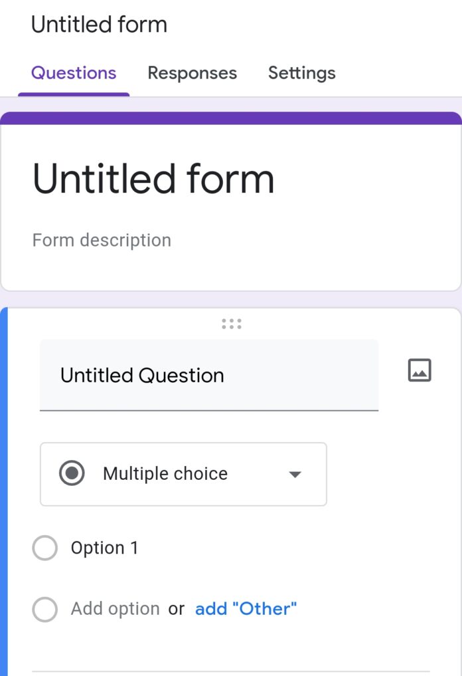Click the radio button icon in Multiple choice selector
Screen dimensions: 462x676
coord(71,474)
